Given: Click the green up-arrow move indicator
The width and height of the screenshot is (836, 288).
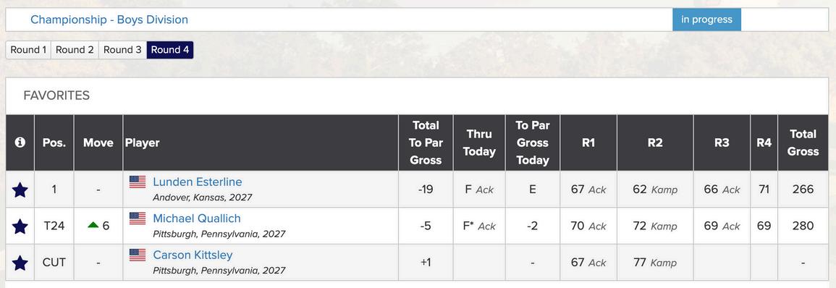Looking at the screenshot, I should (93, 226).
